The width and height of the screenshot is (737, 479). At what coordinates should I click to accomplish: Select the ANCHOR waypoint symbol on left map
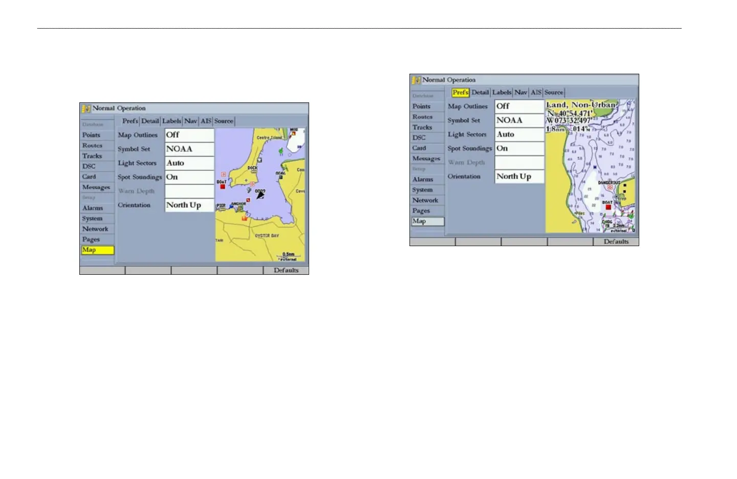point(240,209)
